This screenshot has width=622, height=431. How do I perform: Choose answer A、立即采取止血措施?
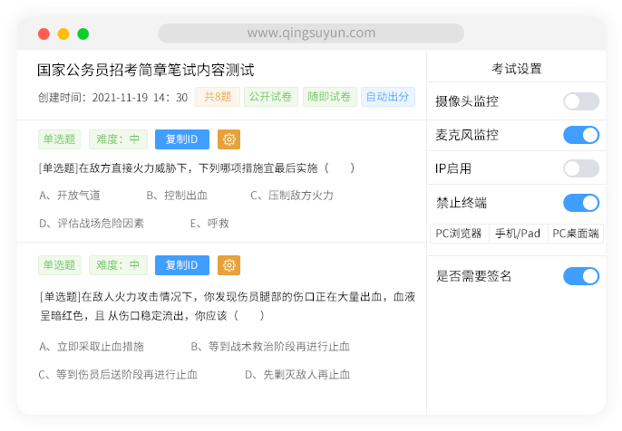click(x=92, y=346)
